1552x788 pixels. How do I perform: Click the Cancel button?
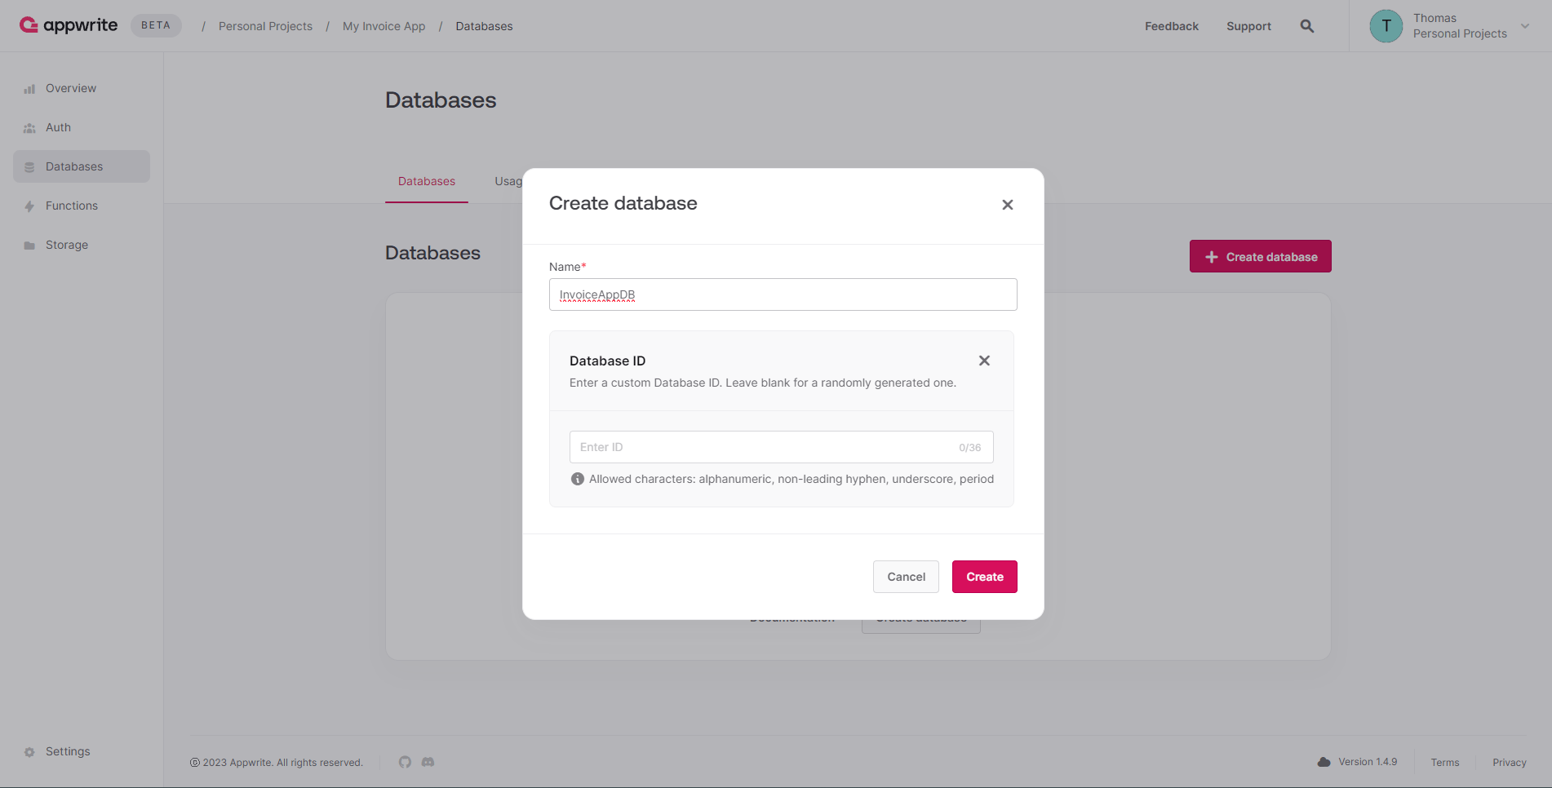(906, 577)
